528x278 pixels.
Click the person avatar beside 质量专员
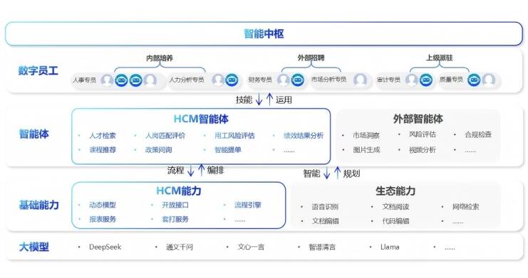[488, 80]
